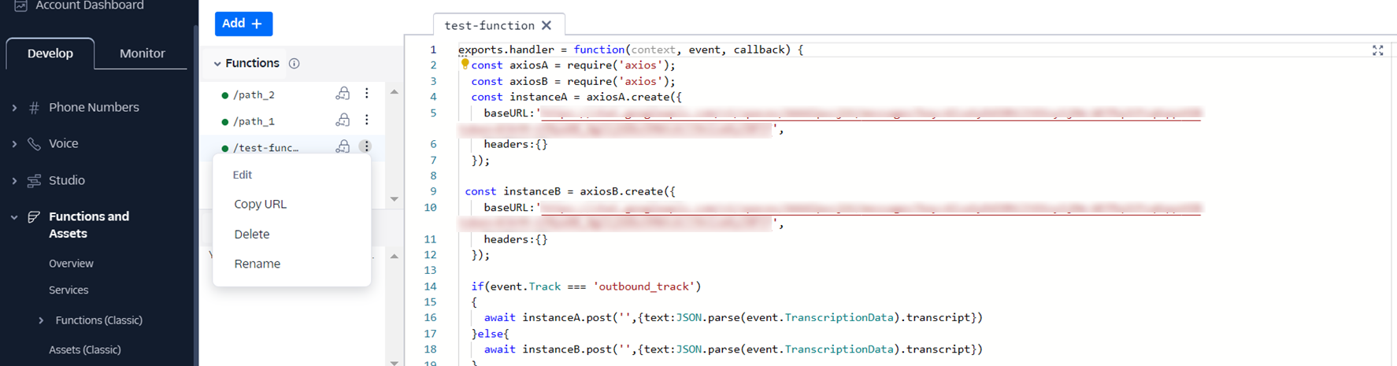
Task: Click the Voice phone icon
Action: pyautogui.click(x=34, y=144)
